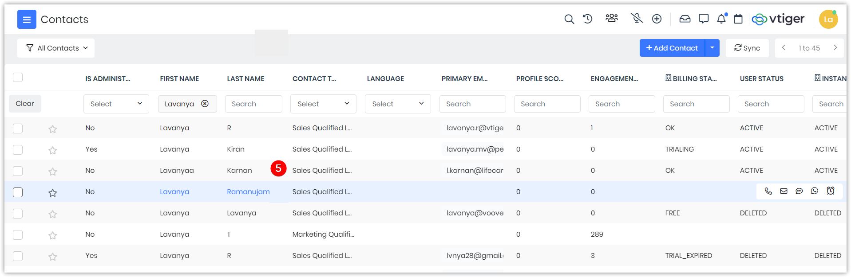The height and width of the screenshot is (277, 851).
Task: Star the Lavanya T contact
Action: tap(52, 235)
